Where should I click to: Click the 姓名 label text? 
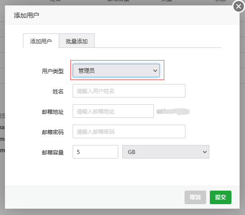(x=58, y=92)
